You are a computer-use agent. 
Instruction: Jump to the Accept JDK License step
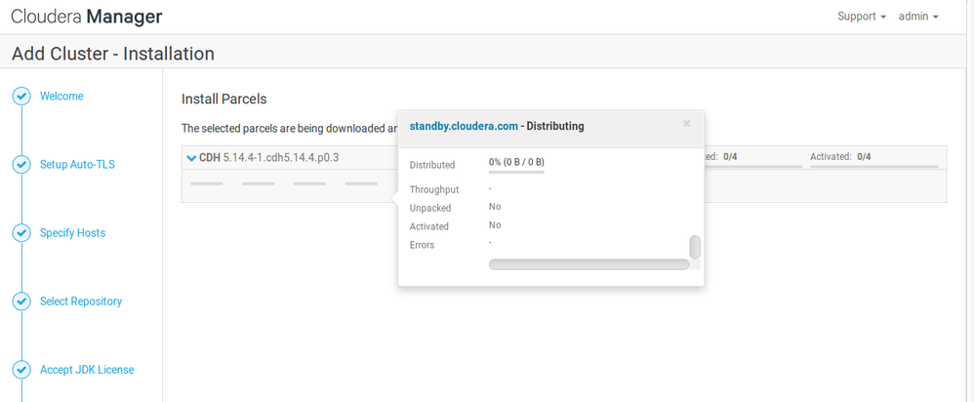[87, 370]
